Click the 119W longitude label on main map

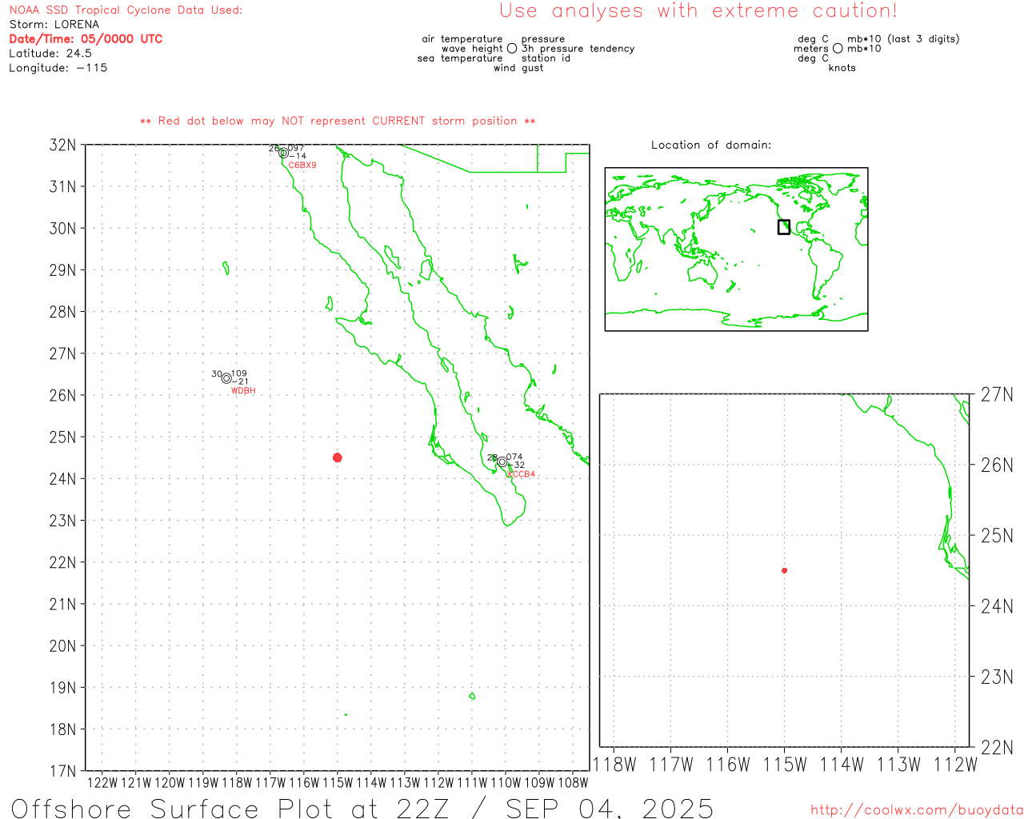click(x=203, y=783)
